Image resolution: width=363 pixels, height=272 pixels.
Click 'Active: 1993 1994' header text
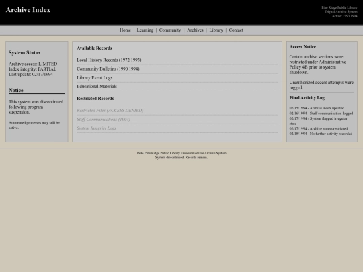[x=344, y=16]
